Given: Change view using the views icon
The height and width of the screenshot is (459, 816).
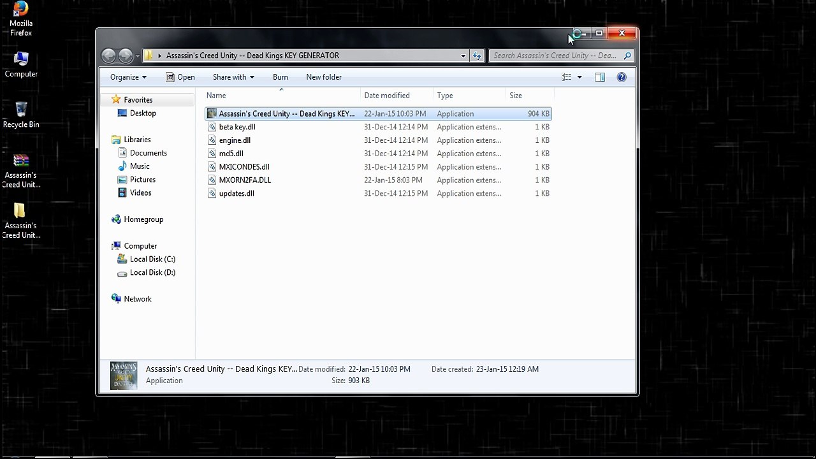Looking at the screenshot, I should coord(566,77).
